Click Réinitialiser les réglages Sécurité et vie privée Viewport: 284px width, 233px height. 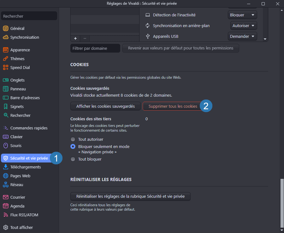[x=130, y=196]
